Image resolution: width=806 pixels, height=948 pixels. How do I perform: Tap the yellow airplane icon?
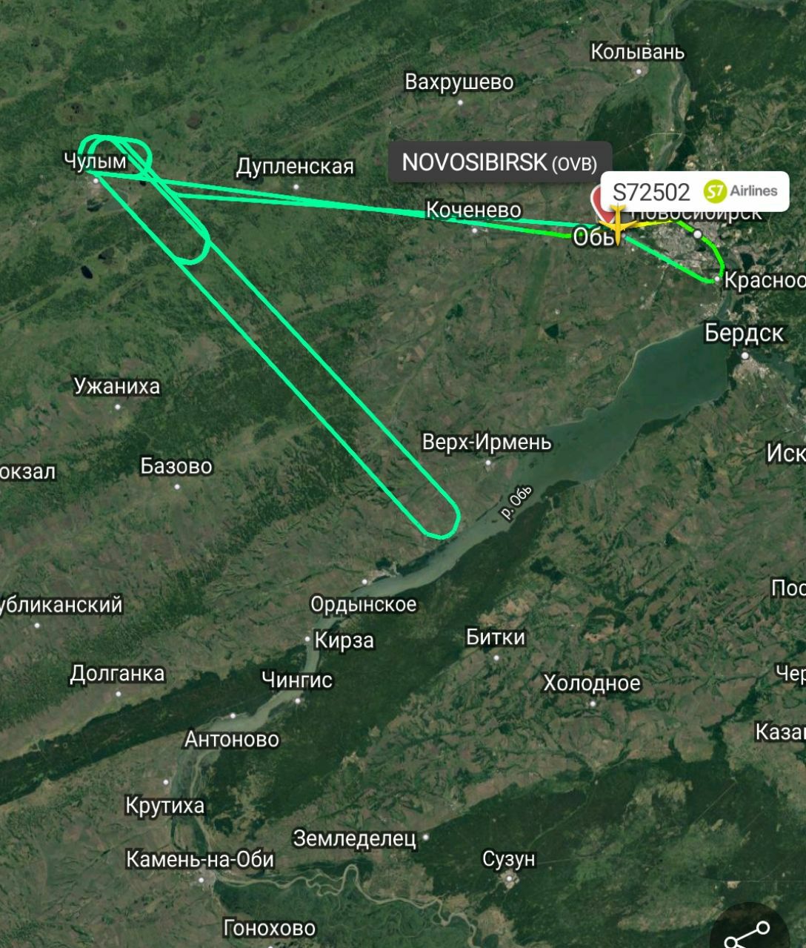(617, 226)
